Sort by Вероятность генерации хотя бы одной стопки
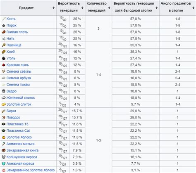Viewport: 196px width, 173px height. tap(157, 8)
